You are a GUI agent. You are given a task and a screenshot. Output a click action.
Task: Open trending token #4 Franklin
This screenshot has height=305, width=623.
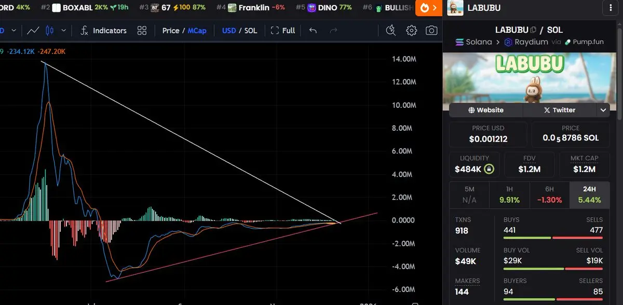click(x=250, y=8)
